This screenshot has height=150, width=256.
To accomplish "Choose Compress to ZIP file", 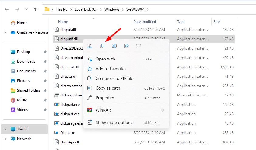I will [x=126, y=79].
